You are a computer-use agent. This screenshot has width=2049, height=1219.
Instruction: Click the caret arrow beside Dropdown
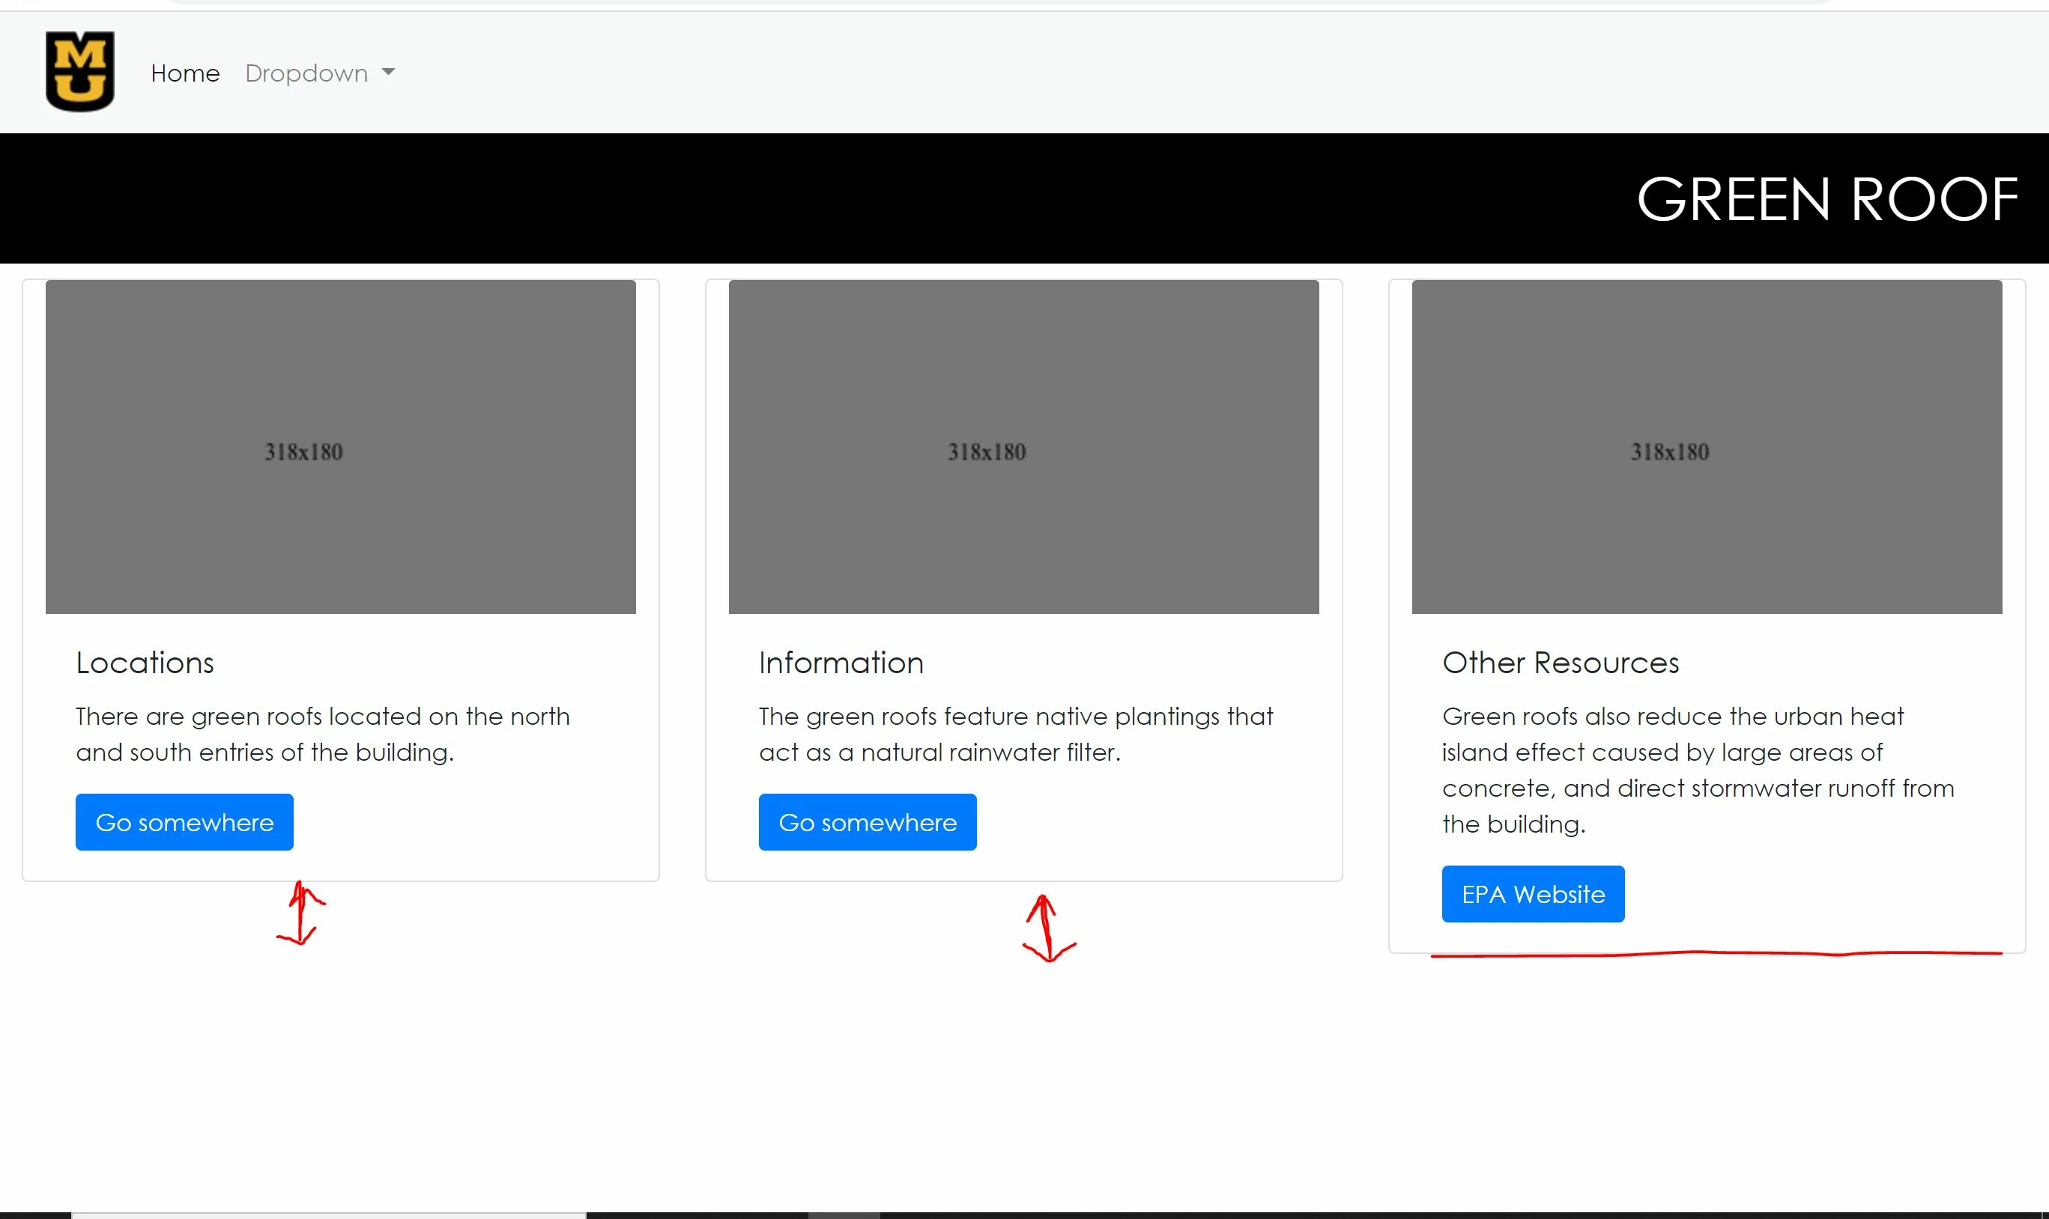pos(389,73)
